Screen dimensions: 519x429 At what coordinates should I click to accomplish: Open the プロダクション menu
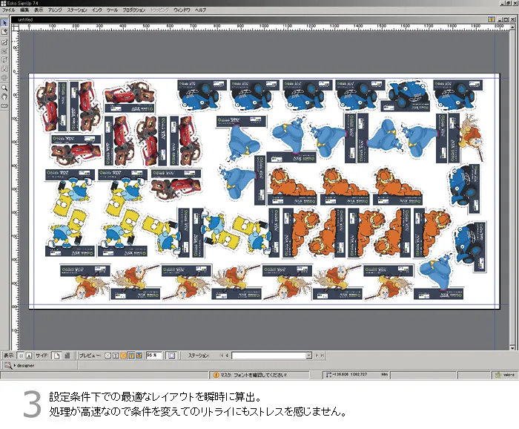pos(133,10)
